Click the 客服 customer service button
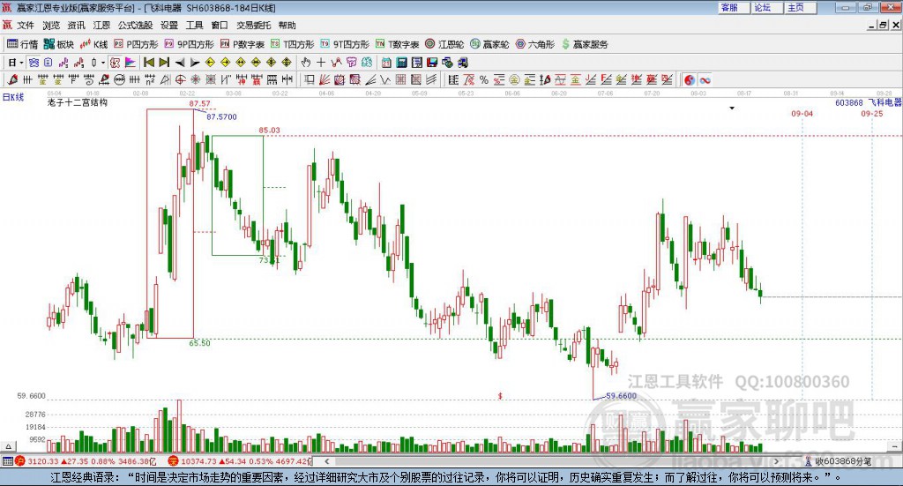The width and height of the screenshot is (903, 486). click(734, 7)
